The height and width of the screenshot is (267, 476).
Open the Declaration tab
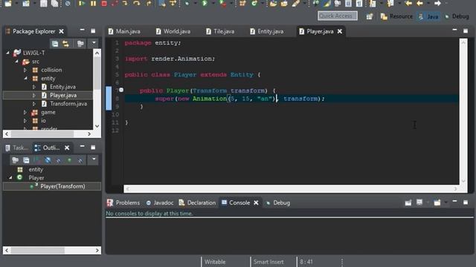[x=197, y=202]
